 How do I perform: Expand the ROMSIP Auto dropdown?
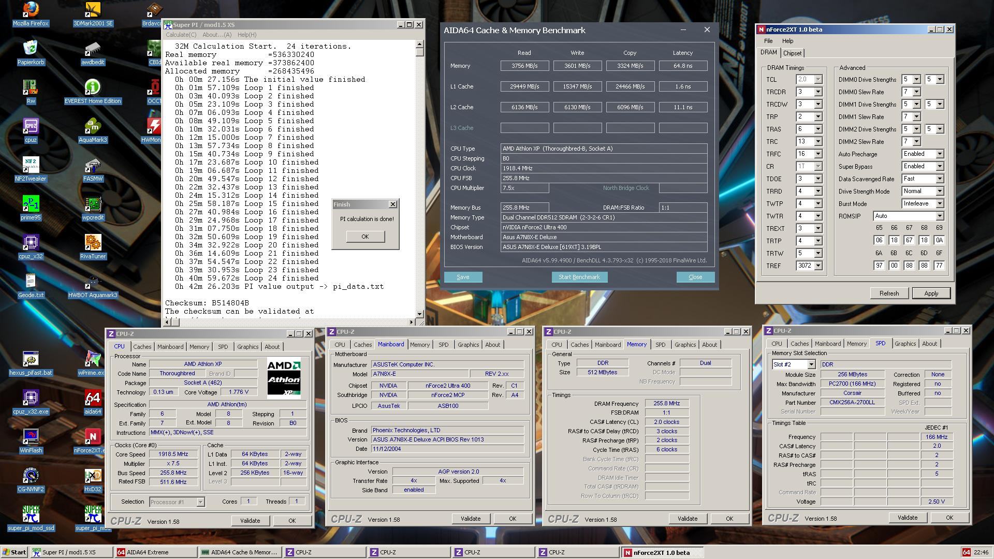(x=939, y=216)
